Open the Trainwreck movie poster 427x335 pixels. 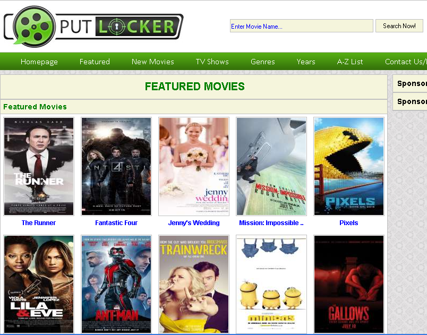click(194, 284)
